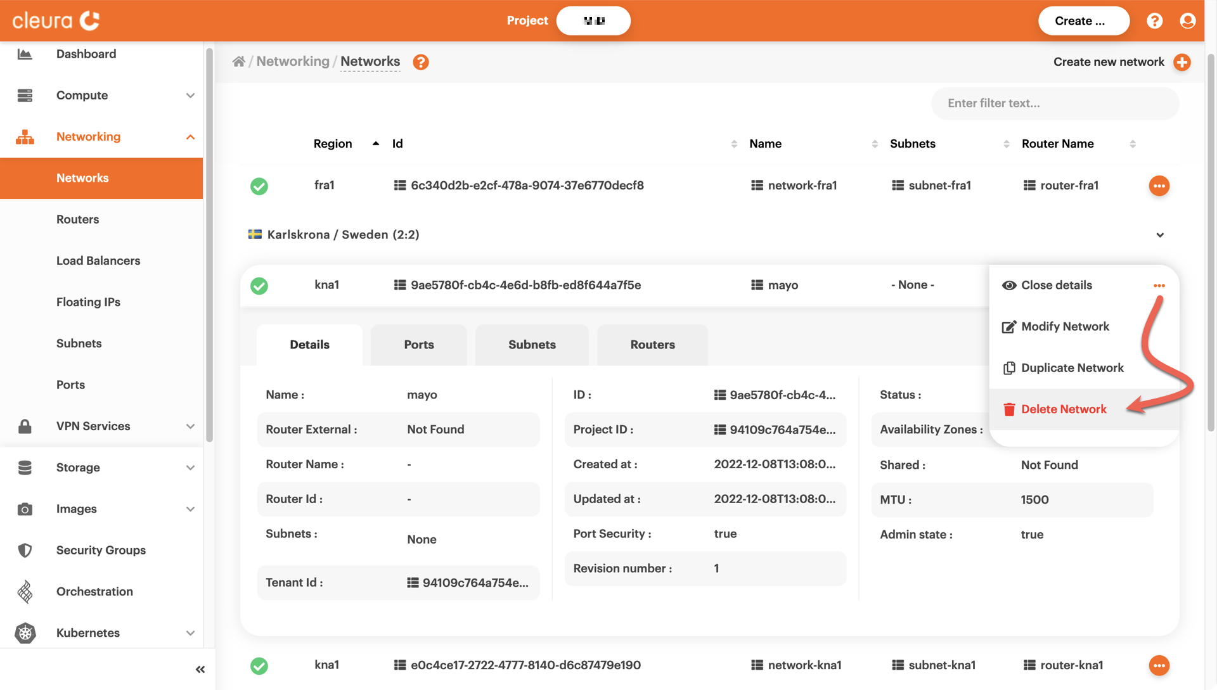The width and height of the screenshot is (1217, 690).
Task: Click the home icon in breadcrumb
Action: [x=238, y=61]
